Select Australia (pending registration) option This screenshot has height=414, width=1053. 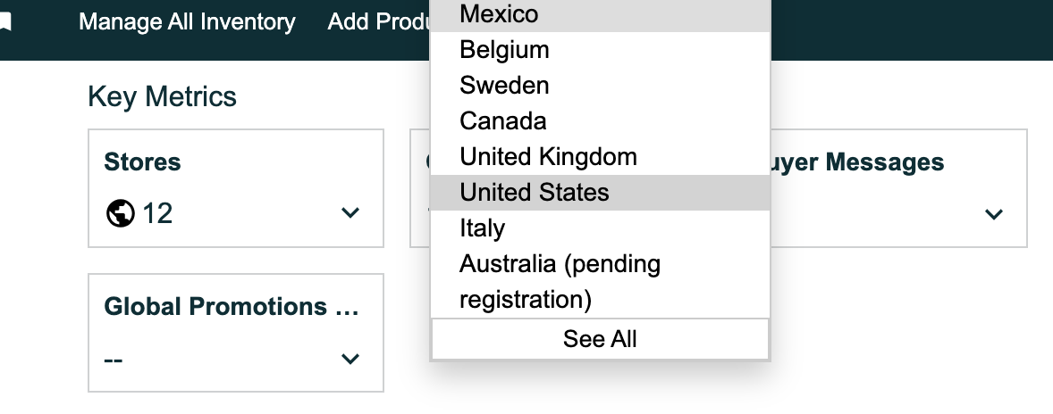pos(600,281)
